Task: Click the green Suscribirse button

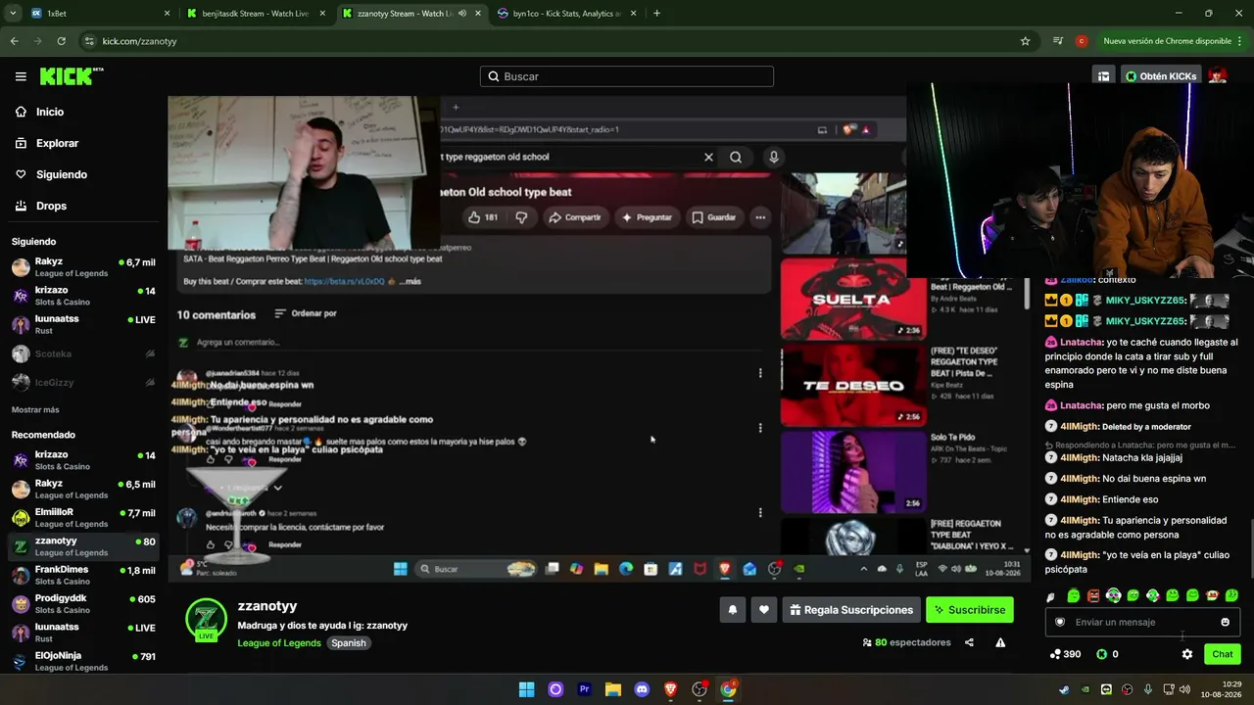Action: [970, 610]
